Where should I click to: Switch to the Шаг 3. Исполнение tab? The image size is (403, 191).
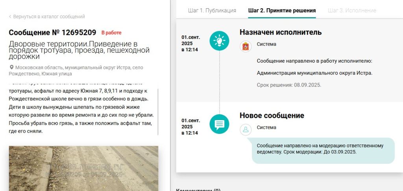pos(351,10)
